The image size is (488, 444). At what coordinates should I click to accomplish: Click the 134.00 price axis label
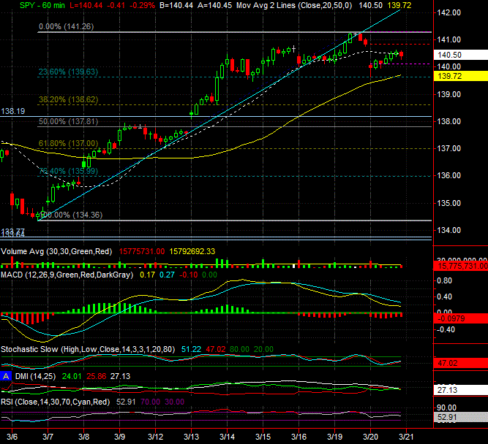pyautogui.click(x=449, y=230)
